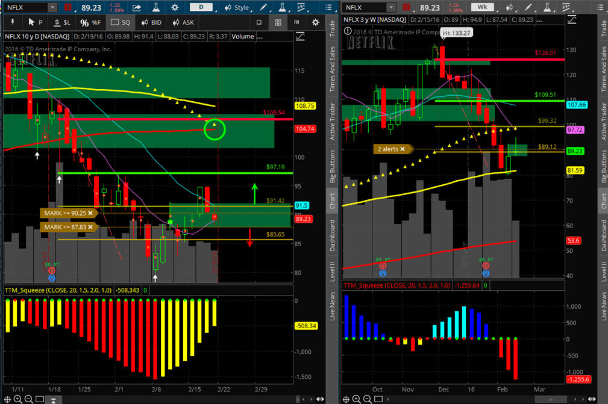Open left chart settings gear in top bar

175,7
